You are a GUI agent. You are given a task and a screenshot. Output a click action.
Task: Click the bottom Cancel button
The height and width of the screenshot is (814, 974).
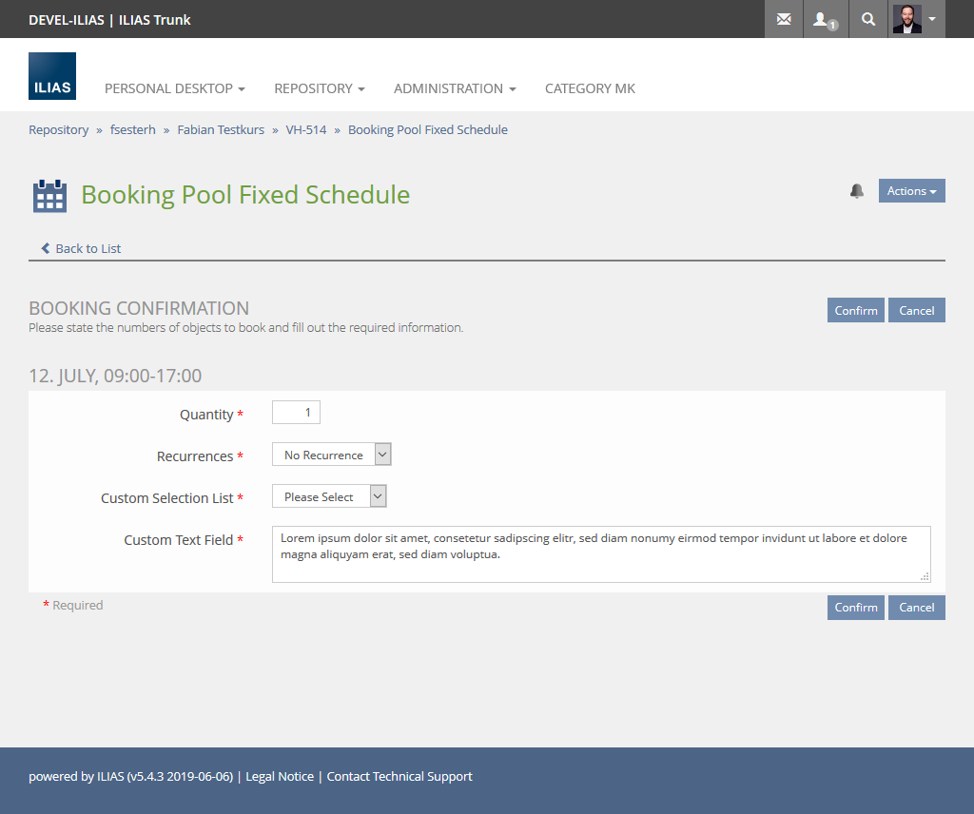[916, 607]
